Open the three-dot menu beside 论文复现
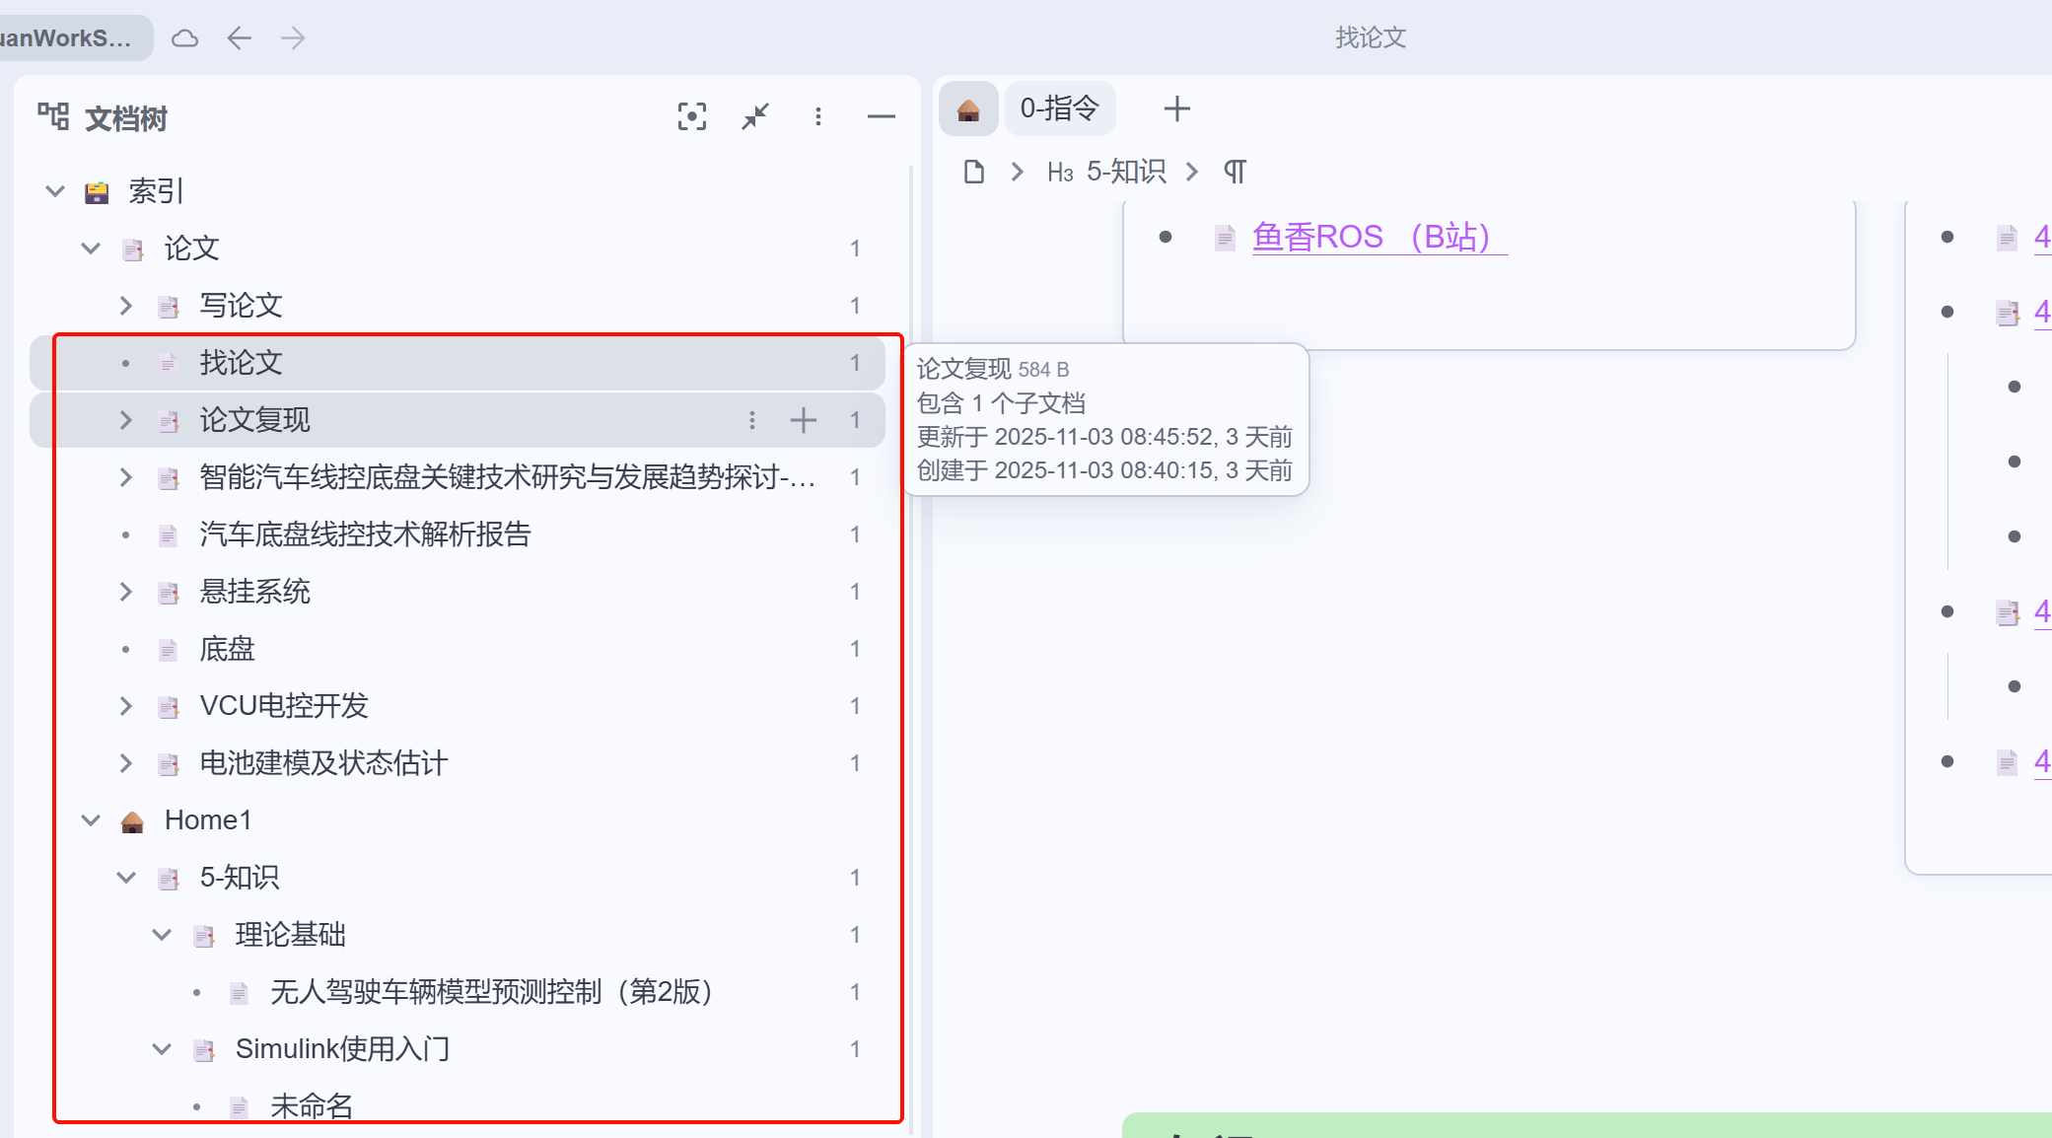 (x=752, y=420)
